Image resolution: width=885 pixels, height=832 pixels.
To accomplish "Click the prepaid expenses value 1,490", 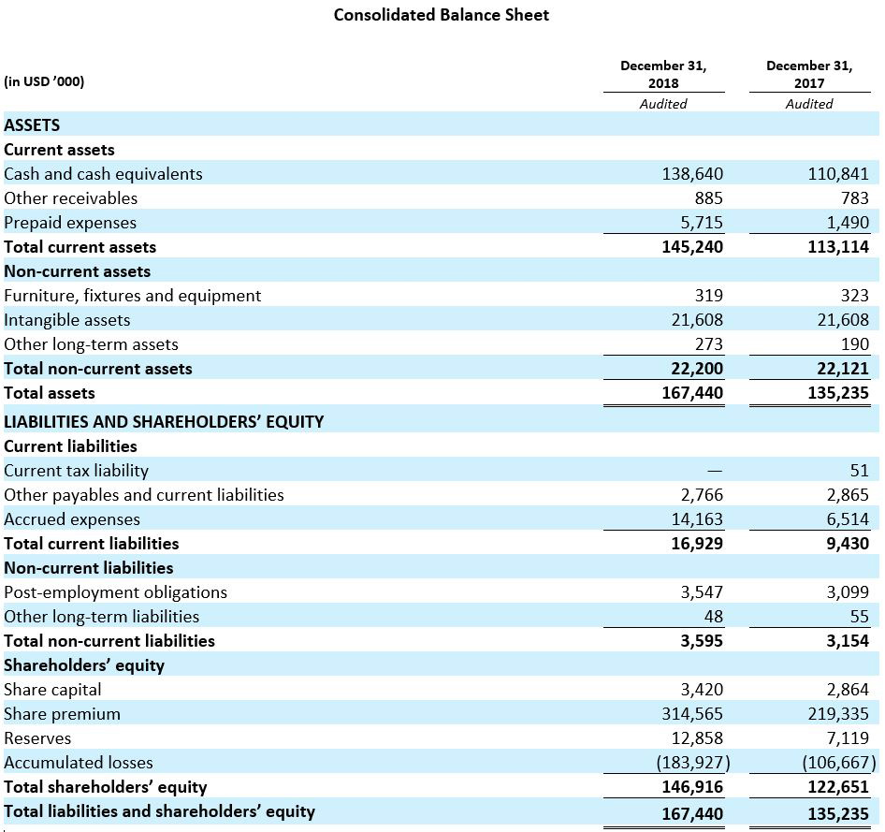I will click(848, 223).
